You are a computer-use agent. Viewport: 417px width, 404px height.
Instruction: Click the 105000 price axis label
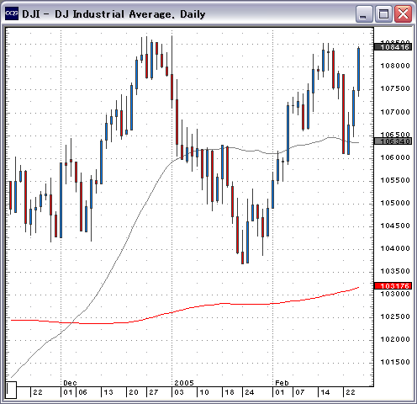[395, 203]
